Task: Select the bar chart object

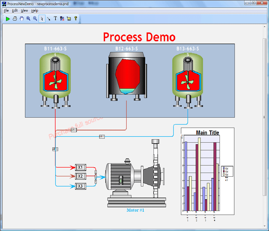Action: [x=208, y=171]
